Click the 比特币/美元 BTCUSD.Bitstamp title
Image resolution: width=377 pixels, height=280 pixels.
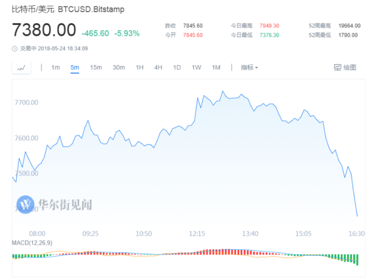point(69,10)
